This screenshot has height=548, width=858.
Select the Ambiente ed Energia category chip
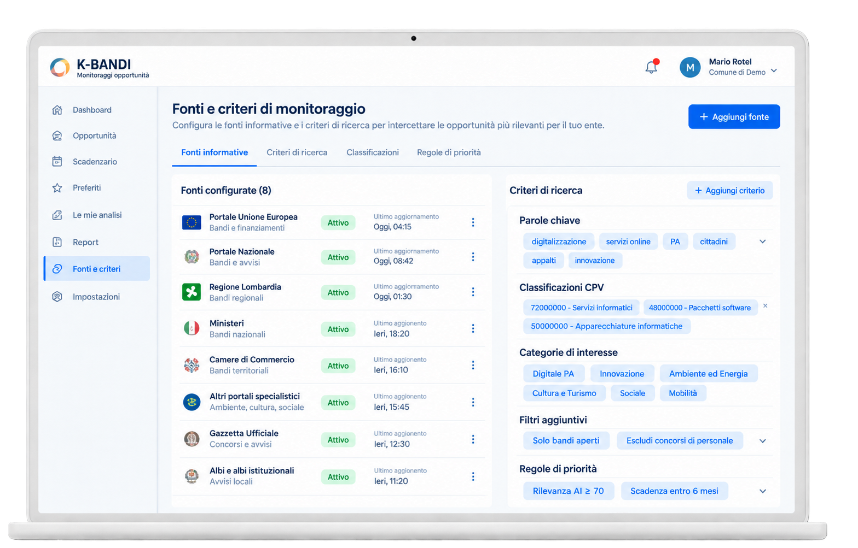point(708,374)
